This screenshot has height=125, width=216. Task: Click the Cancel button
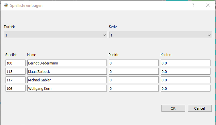coord(200,108)
